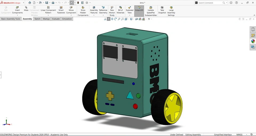Create a new document with the New icon
Screen dimensions: 256x136
(34, 3)
